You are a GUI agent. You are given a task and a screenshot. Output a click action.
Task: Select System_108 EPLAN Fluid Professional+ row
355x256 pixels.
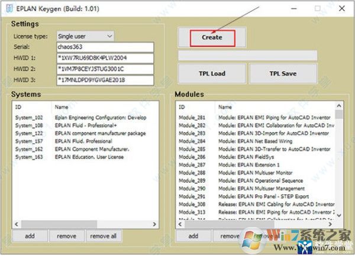click(85, 125)
